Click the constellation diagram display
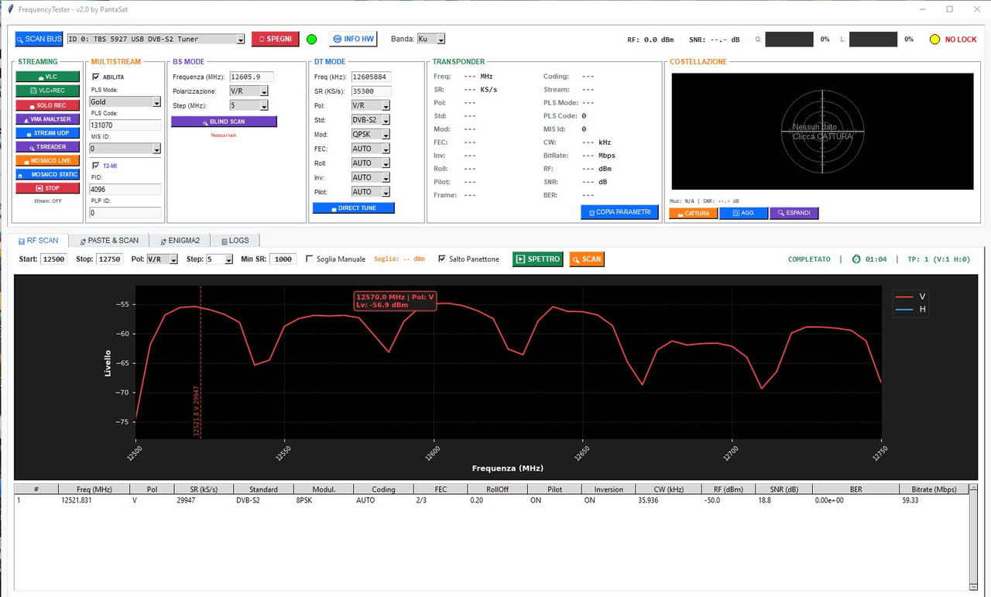Screen dimensions: 991x597 pos(822,131)
